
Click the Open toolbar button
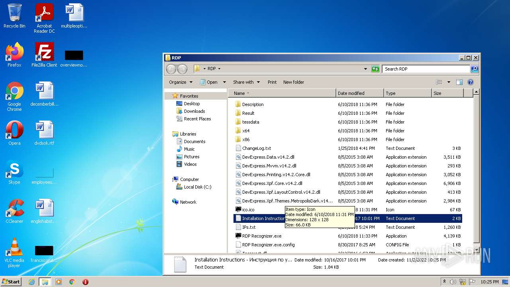point(209,82)
